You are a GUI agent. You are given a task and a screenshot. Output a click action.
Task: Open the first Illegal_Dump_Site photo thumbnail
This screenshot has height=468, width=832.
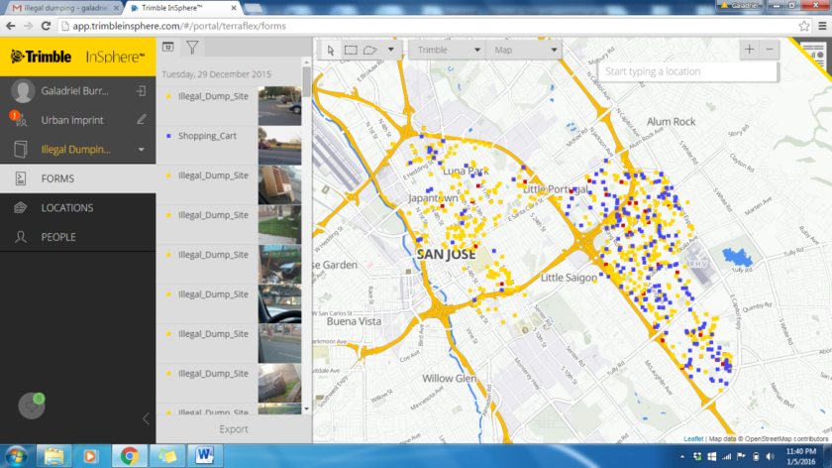click(279, 106)
